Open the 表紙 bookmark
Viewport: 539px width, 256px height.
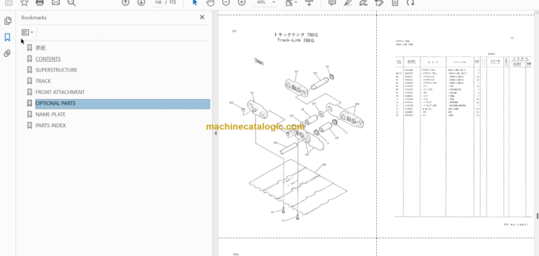(41, 48)
